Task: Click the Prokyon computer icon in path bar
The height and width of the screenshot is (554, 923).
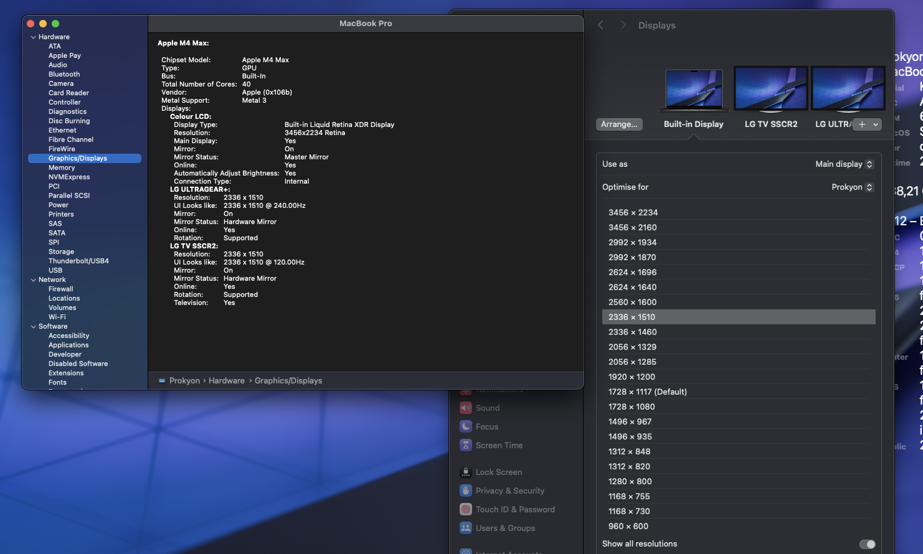Action: [x=162, y=380]
